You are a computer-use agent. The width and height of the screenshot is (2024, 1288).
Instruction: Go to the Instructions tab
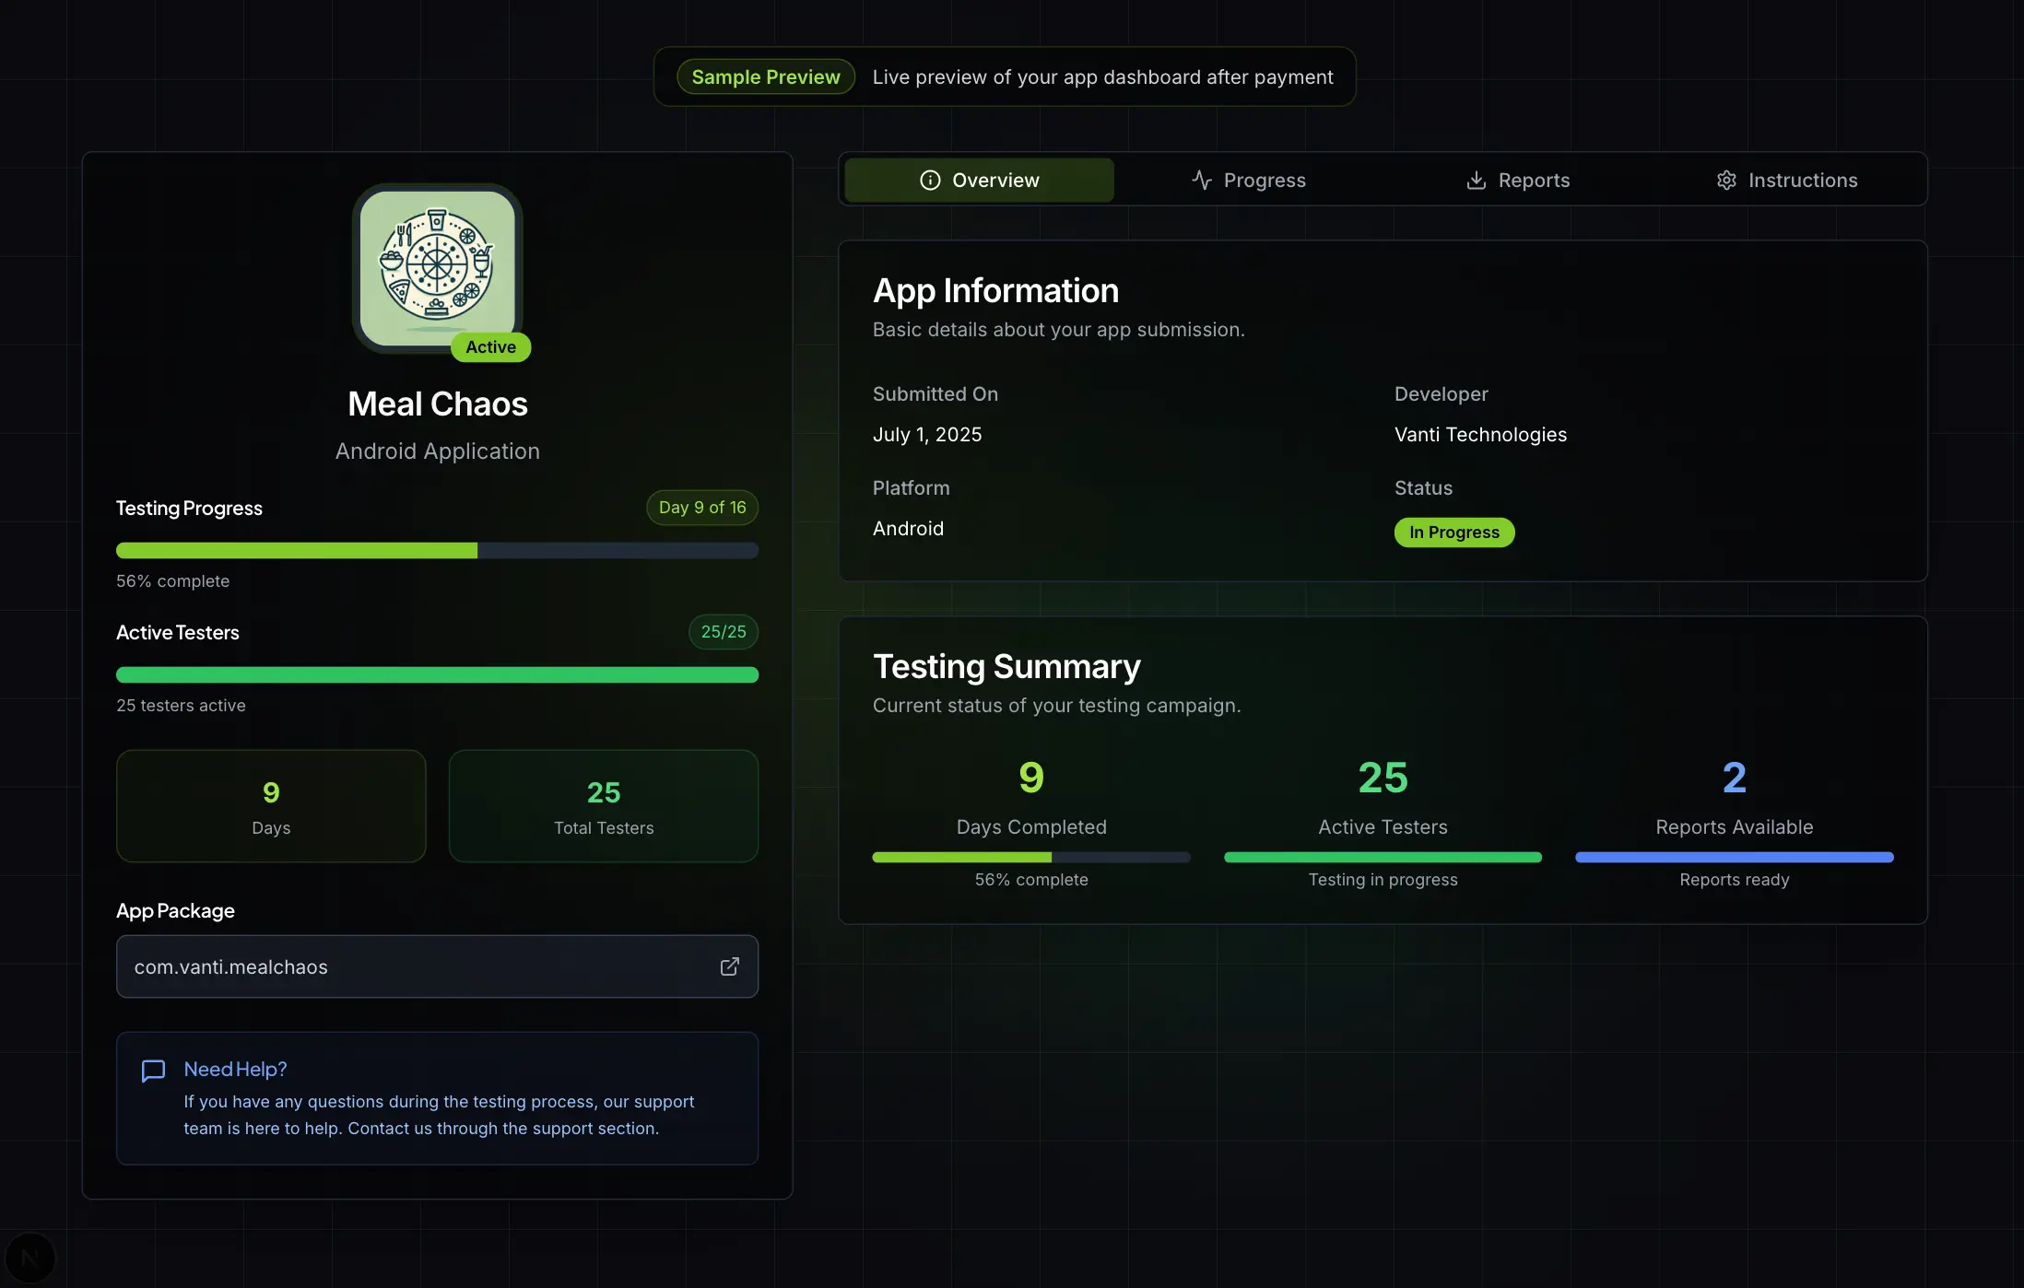coord(1786,180)
